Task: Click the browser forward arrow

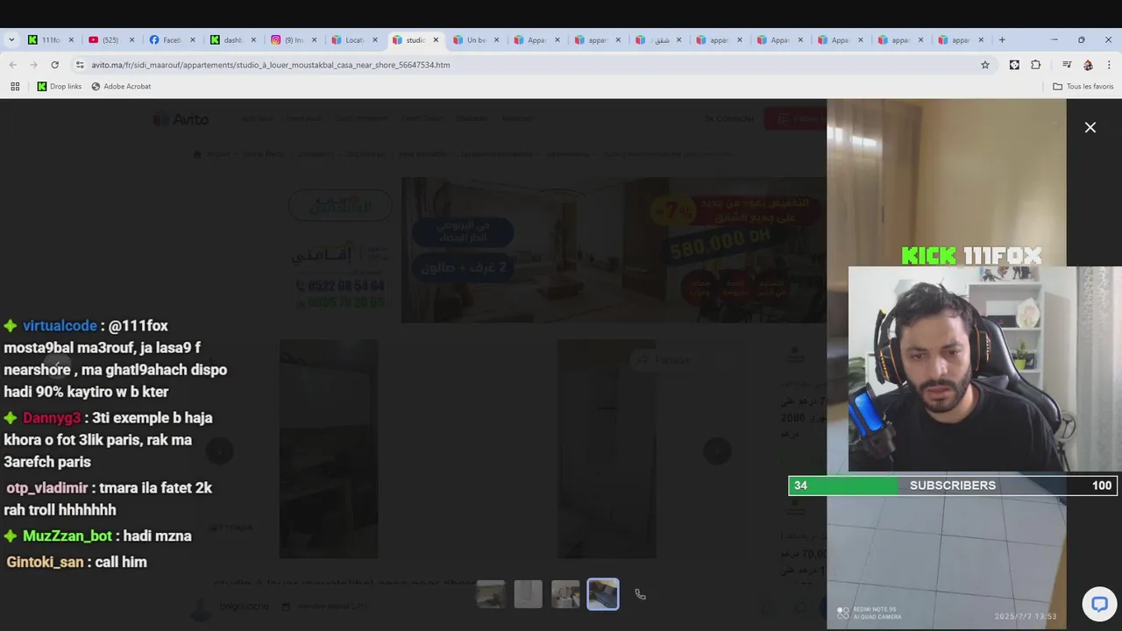Action: (33, 65)
